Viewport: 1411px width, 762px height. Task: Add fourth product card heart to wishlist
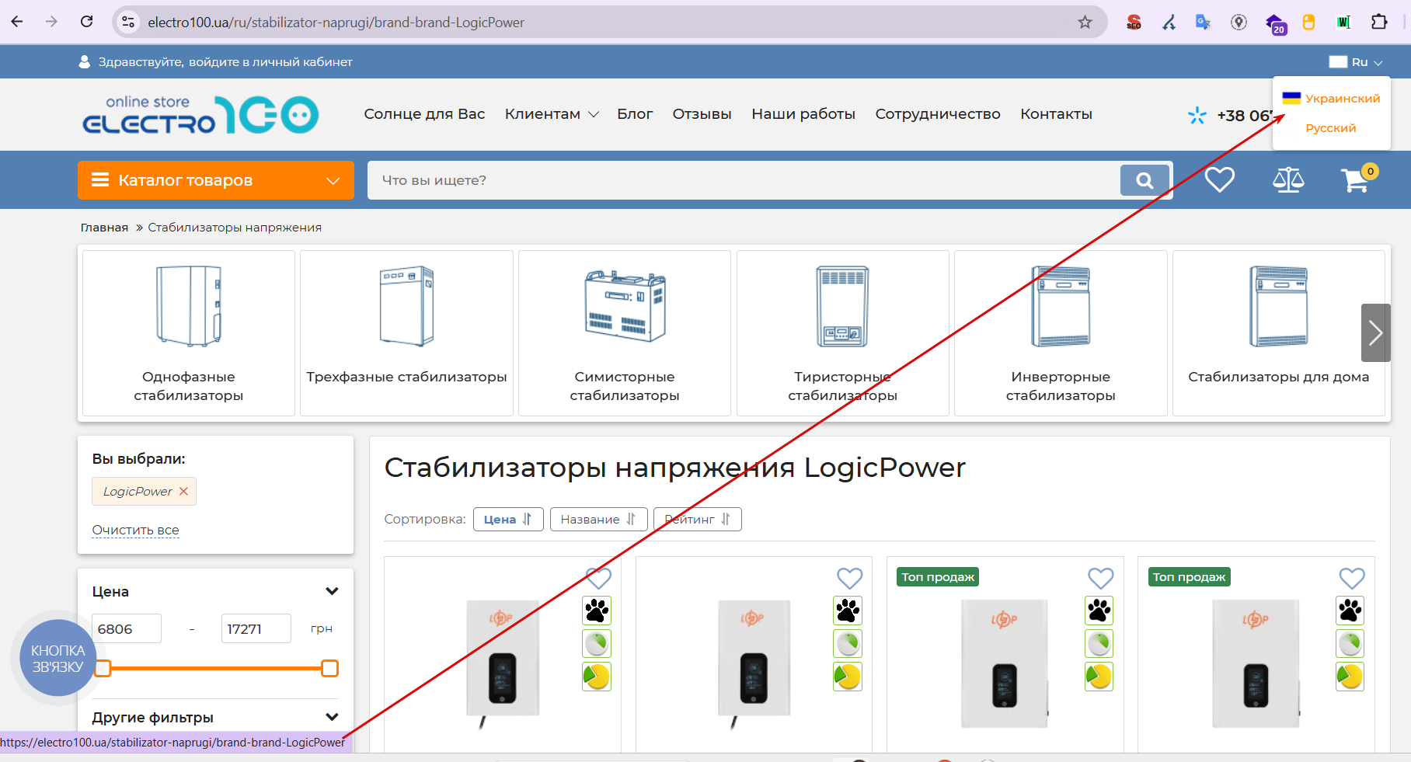click(x=1352, y=578)
